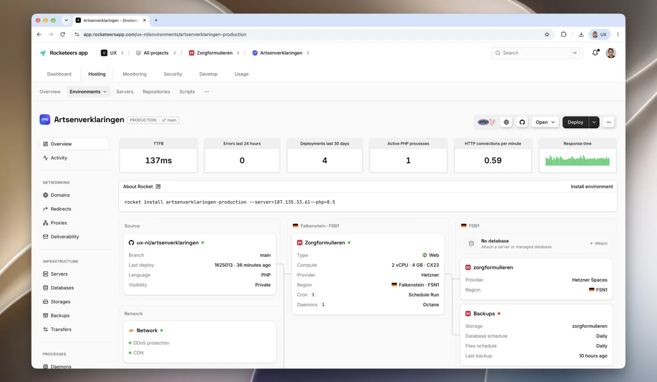
Task: Open the Scripts sub tab
Action: click(187, 91)
